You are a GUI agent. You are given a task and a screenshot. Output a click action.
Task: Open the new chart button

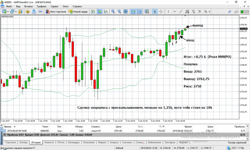pyautogui.click(x=4, y=12)
